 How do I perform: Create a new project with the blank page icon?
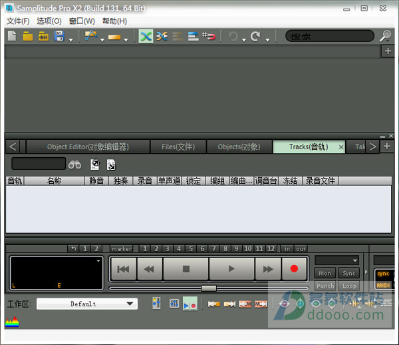click(12, 36)
